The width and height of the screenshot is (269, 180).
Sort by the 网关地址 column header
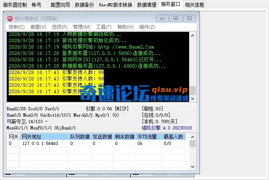click(x=44, y=137)
